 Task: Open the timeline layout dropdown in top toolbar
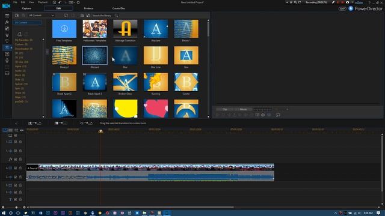coord(72,2)
